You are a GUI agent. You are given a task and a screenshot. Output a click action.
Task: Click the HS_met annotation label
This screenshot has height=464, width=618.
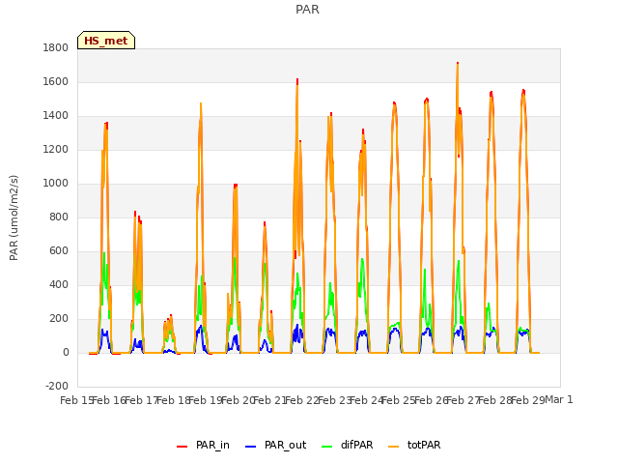[106, 41]
